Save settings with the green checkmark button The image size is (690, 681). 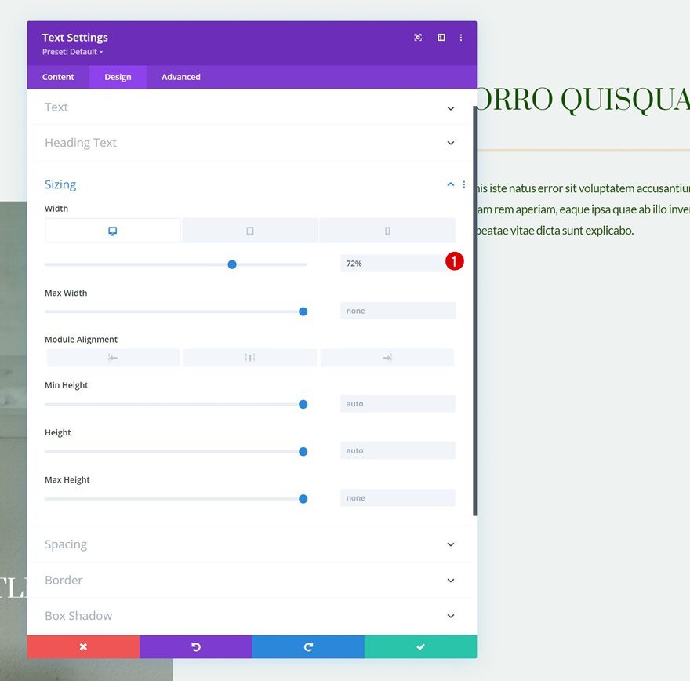tap(420, 646)
